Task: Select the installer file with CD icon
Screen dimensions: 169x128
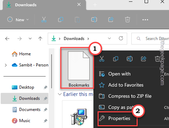Action: [x=79, y=117]
